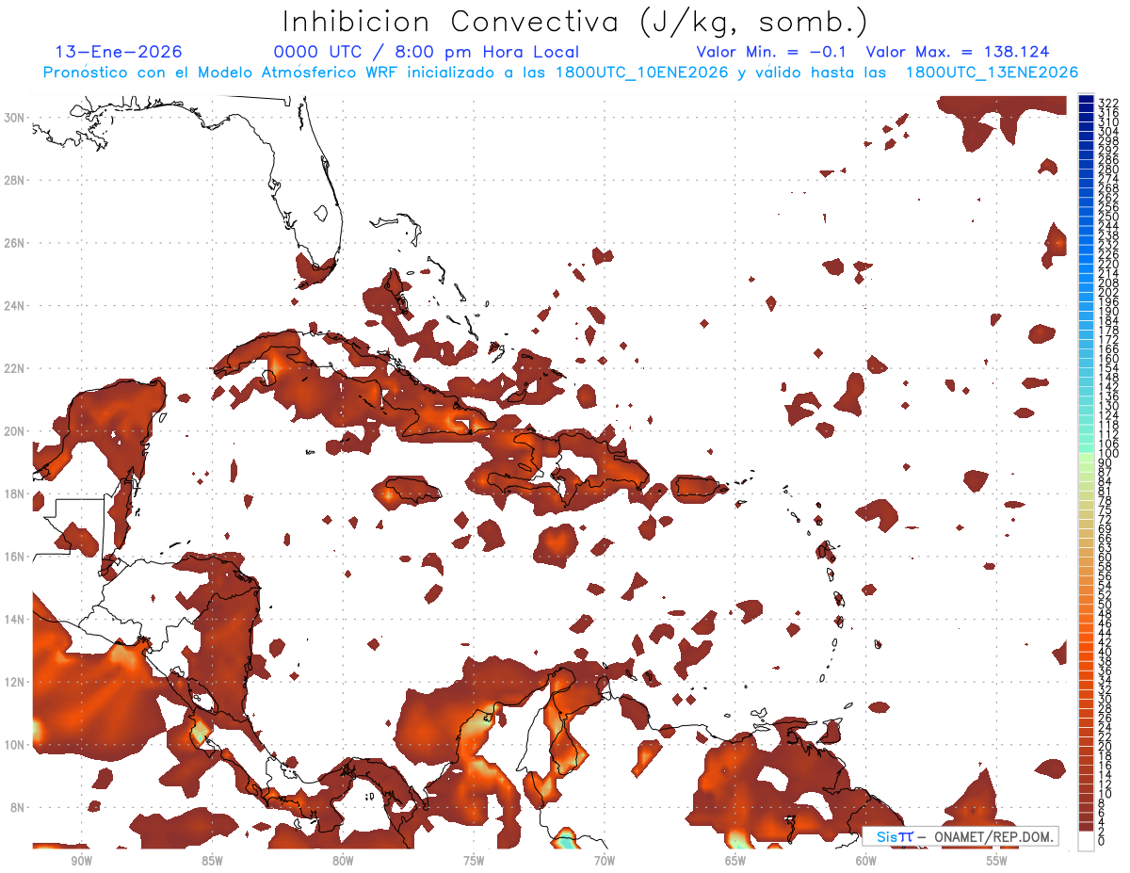Click the '322' value on the color scale
This screenshot has width=1130, height=873.
[x=1108, y=104]
